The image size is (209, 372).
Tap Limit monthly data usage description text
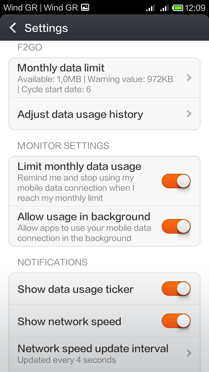[76, 188]
